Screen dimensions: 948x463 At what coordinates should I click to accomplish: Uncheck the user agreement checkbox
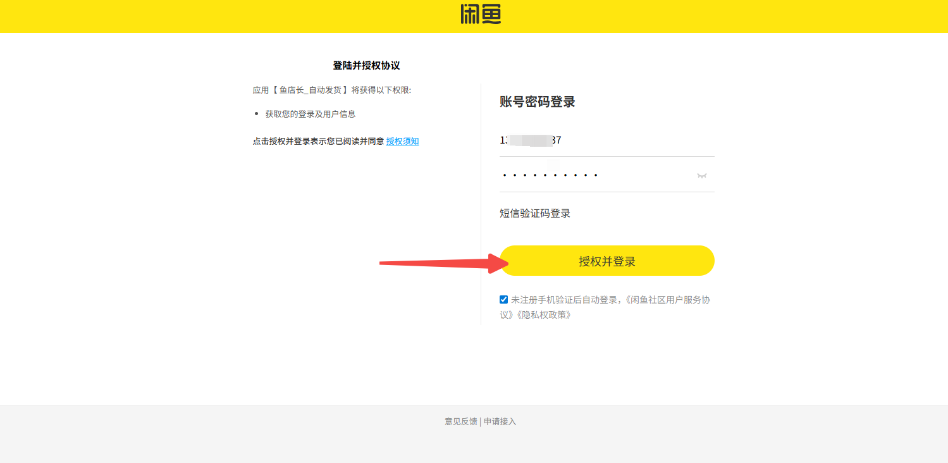point(503,300)
